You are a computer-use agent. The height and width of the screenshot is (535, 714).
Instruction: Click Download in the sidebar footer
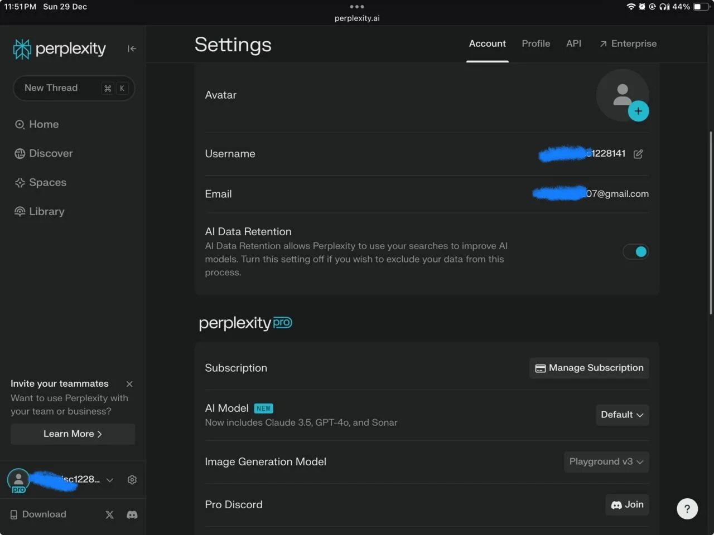tap(38, 514)
